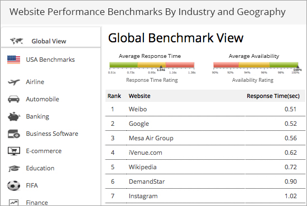Select the Global View tab
307x206 pixels.
click(51, 37)
